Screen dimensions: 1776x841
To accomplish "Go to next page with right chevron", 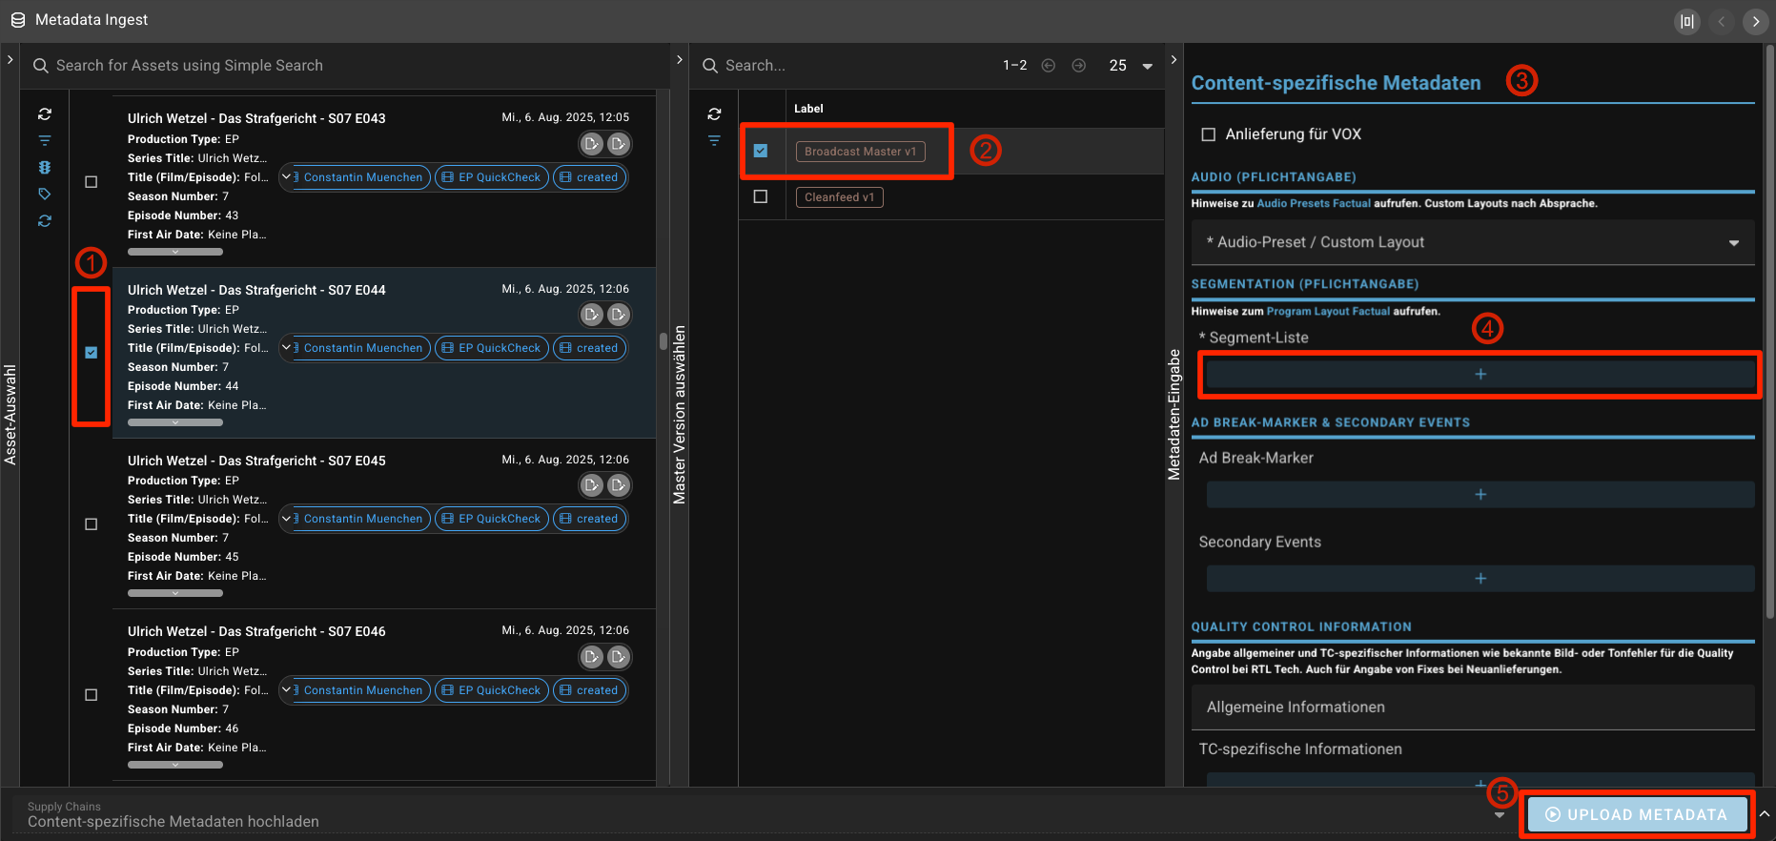I will (x=1755, y=21).
